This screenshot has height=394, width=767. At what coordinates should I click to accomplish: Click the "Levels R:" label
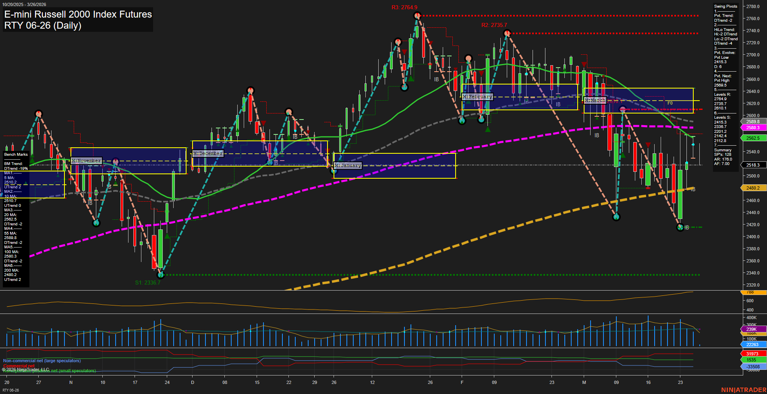point(722,95)
